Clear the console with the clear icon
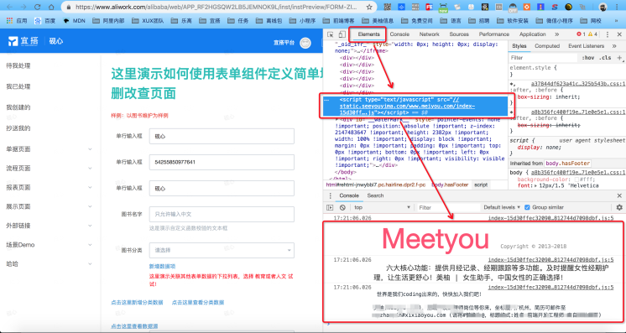626x333 pixels. click(x=342, y=208)
